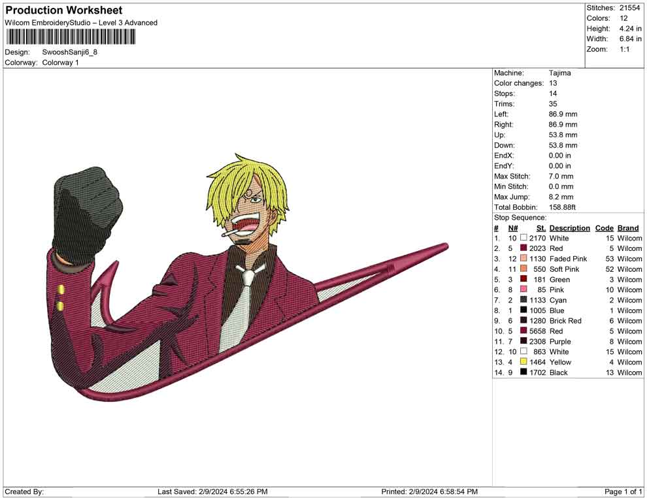Click the Production Worksheet title
Image resolution: width=647 pixels, height=498 pixels.
coord(64,10)
